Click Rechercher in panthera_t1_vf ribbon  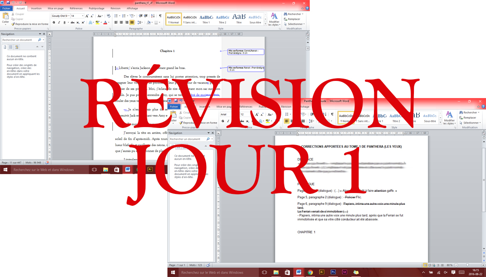point(293,14)
